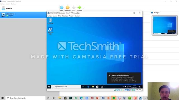Open Berkas menu in VirtualBox Manager
This screenshot has width=179, height=100.
click(x=3, y=4)
